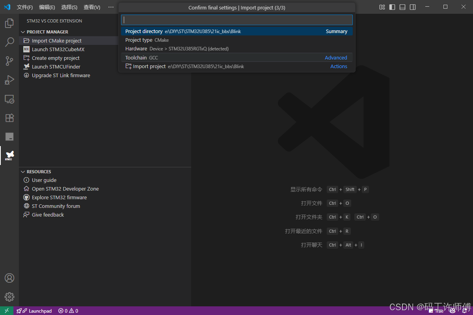Open the 查看(V) menu
The height and width of the screenshot is (315, 473).
(92, 7)
